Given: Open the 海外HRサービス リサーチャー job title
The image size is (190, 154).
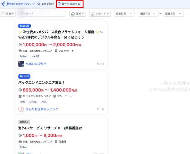Looking at the screenshot, I should coord(50,128).
